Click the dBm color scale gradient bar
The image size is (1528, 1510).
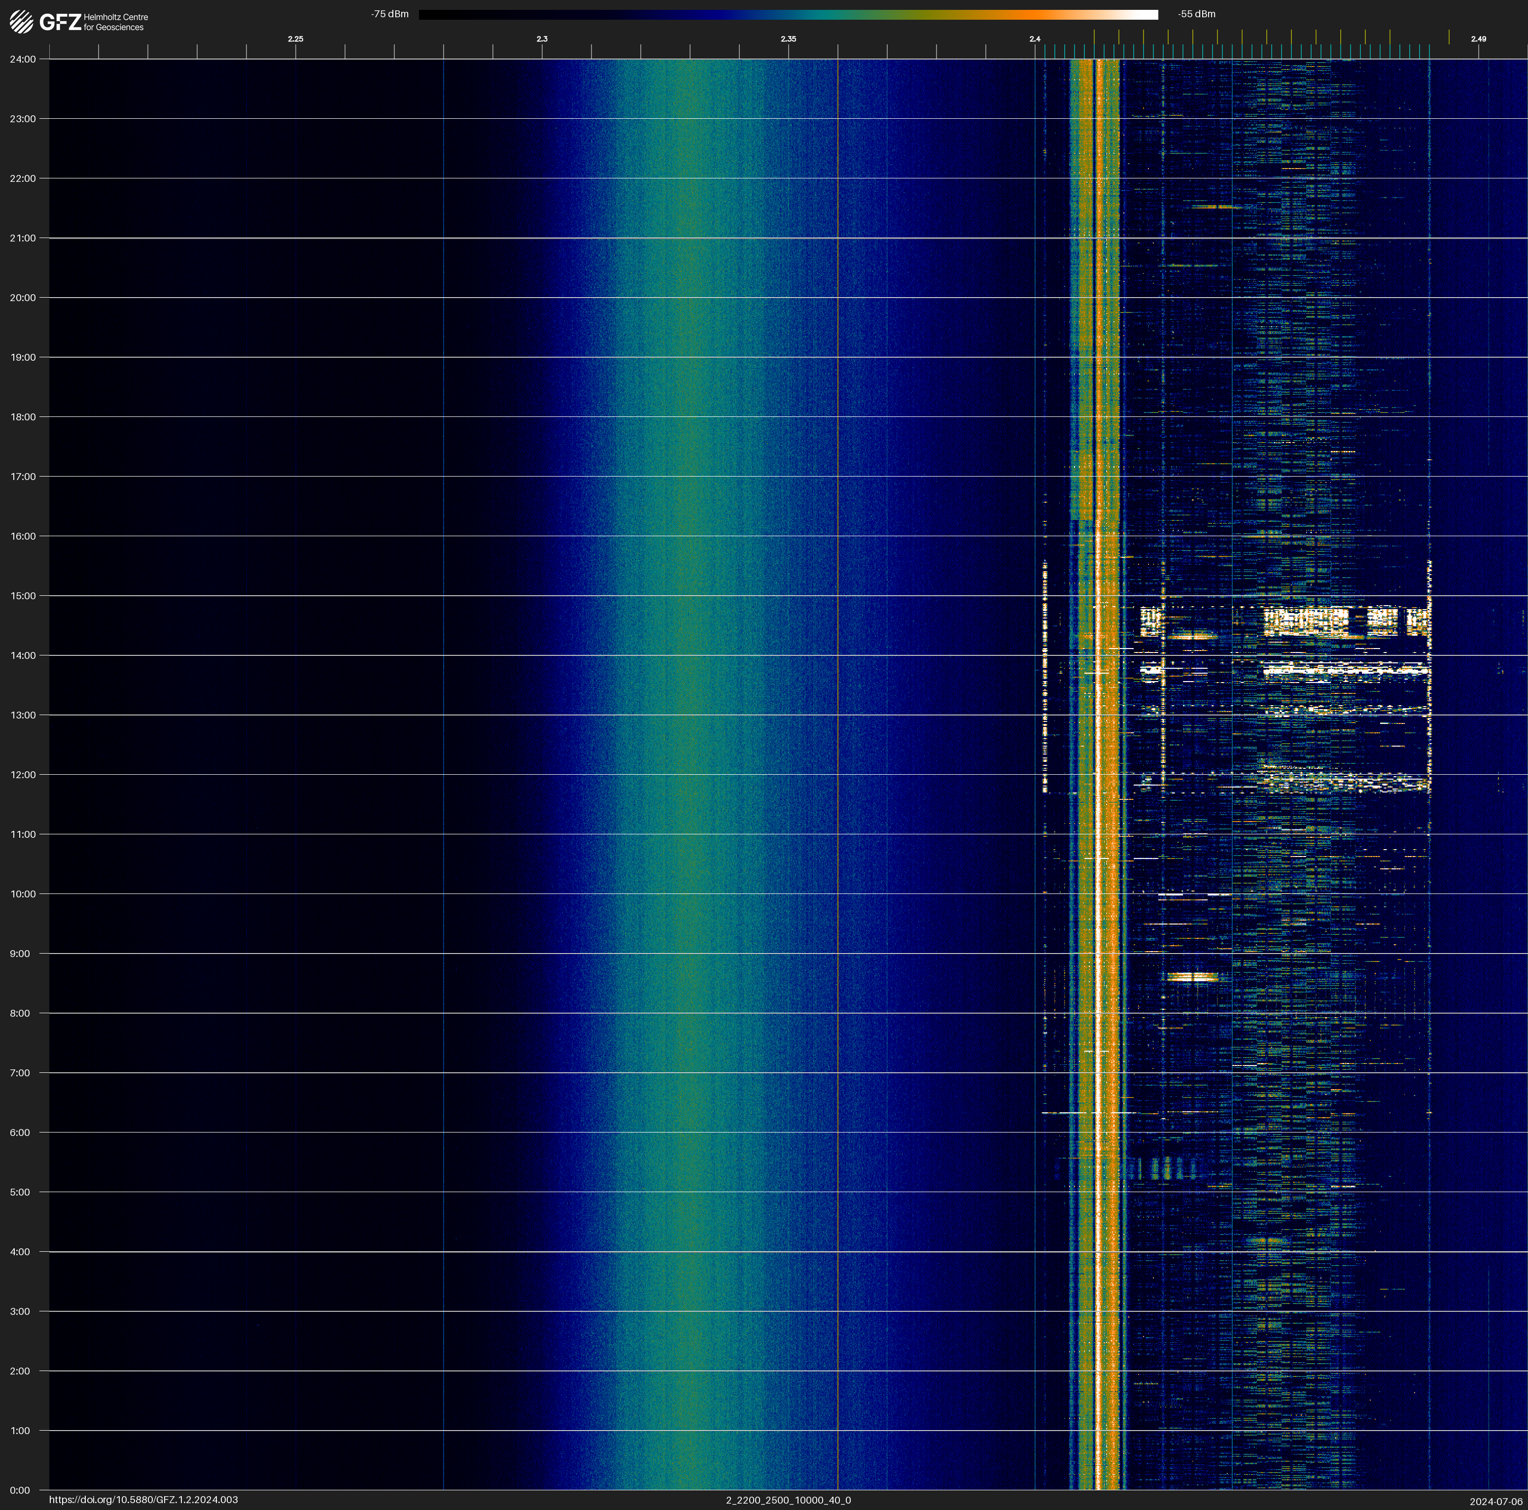pyautogui.click(x=788, y=14)
